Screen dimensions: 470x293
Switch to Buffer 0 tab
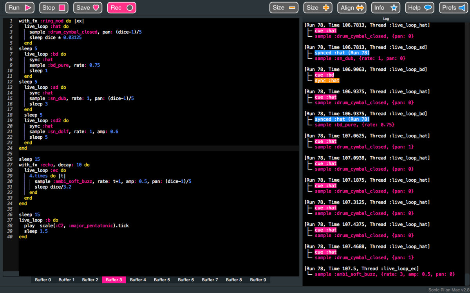coord(43,280)
